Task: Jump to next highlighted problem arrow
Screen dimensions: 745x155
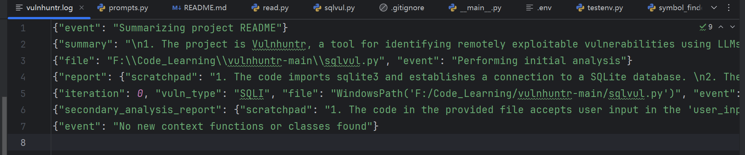Action: click(x=733, y=27)
